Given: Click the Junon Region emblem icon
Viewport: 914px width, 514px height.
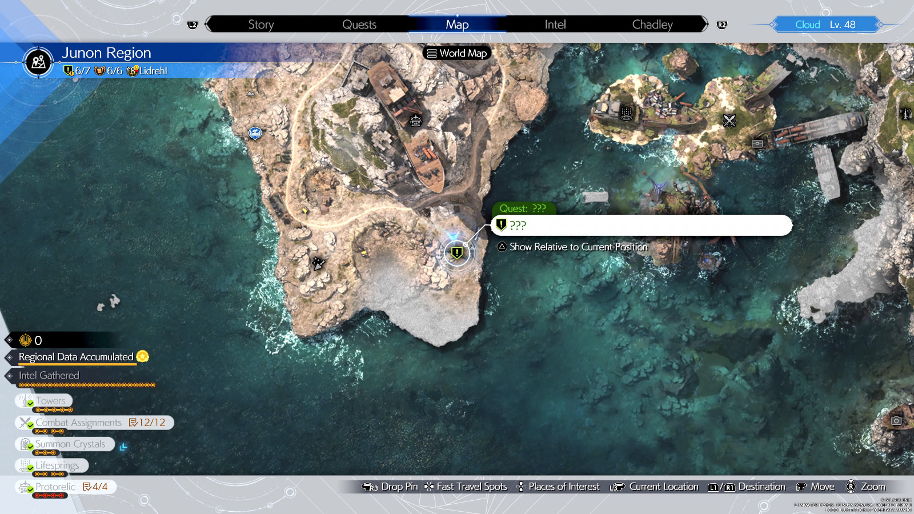Looking at the screenshot, I should [39, 62].
